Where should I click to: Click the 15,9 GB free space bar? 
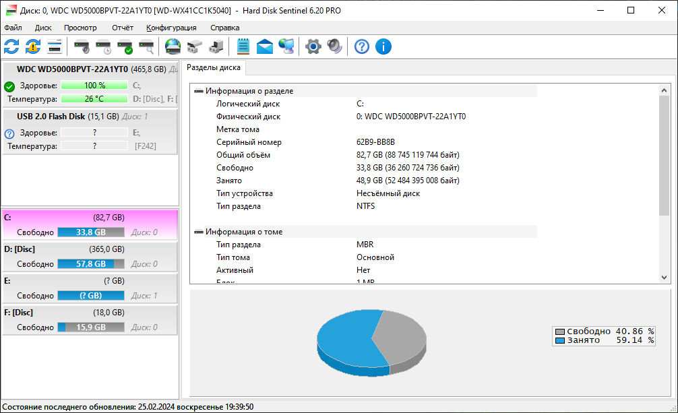pyautogui.click(x=91, y=327)
